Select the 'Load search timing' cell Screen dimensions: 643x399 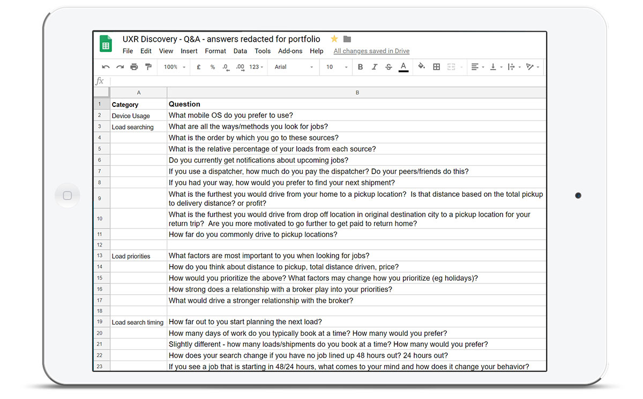pyautogui.click(x=139, y=323)
